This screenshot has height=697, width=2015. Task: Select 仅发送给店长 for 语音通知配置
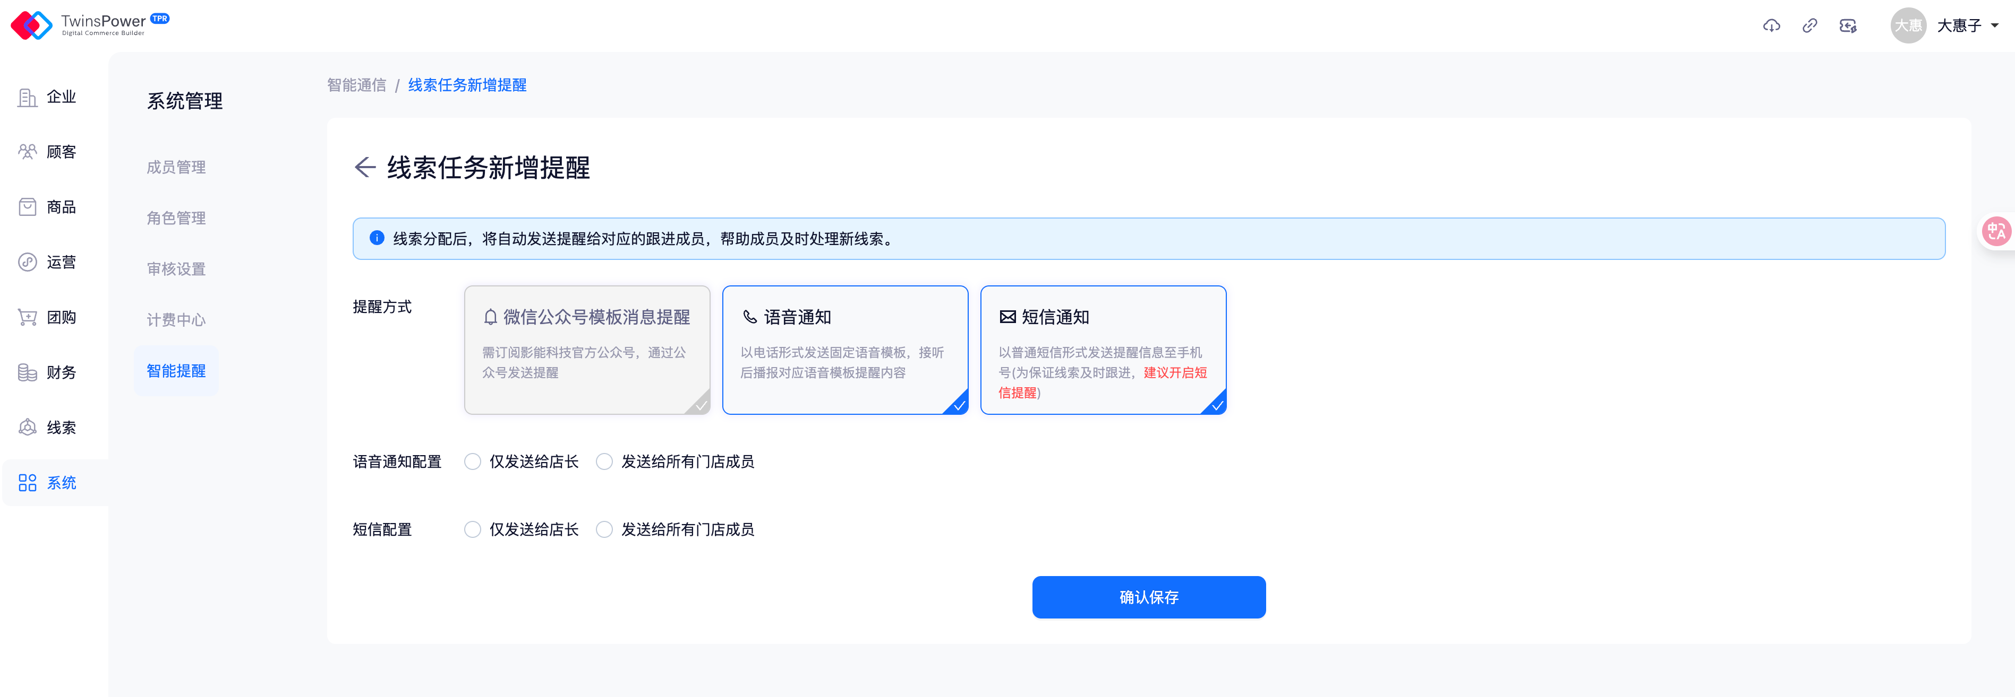point(473,462)
